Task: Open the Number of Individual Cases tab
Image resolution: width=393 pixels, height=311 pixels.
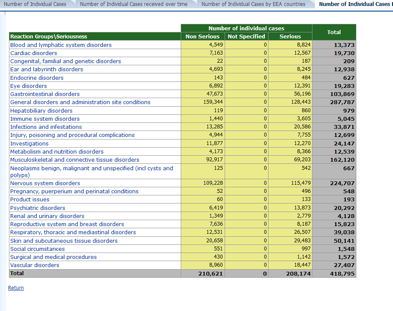Action: click(x=35, y=4)
